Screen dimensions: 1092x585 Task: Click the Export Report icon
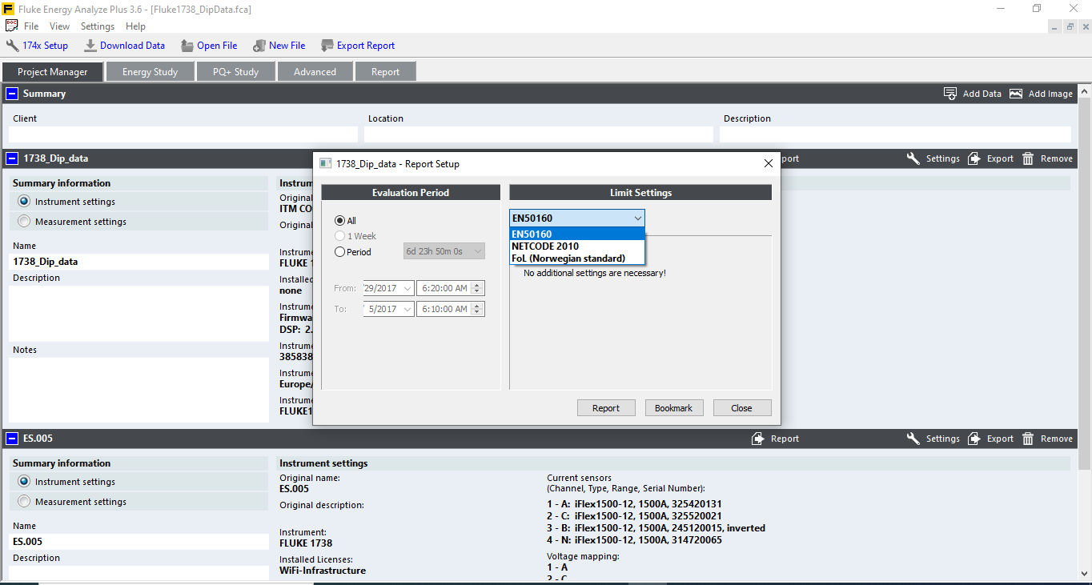tap(327, 46)
